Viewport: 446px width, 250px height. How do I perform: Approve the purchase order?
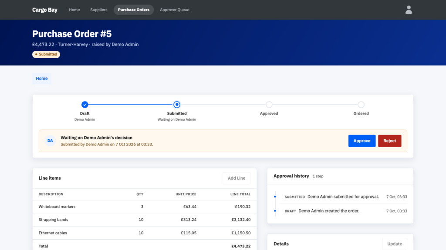pyautogui.click(x=362, y=141)
